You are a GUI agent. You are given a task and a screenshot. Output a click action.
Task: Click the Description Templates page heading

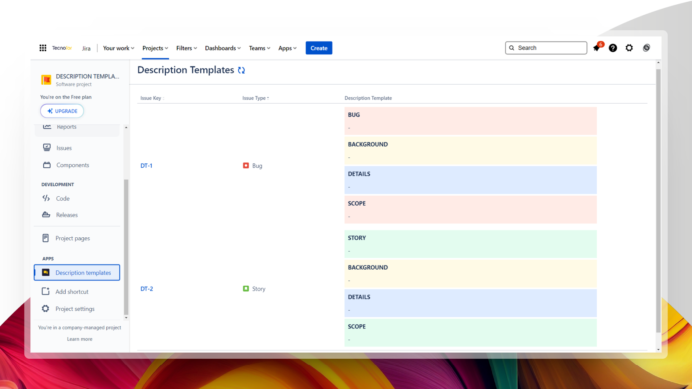186,70
